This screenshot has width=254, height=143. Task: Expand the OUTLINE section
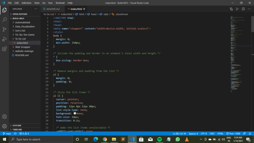click(17, 125)
